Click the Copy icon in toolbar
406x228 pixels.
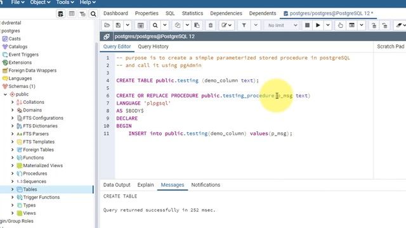tap(178, 25)
